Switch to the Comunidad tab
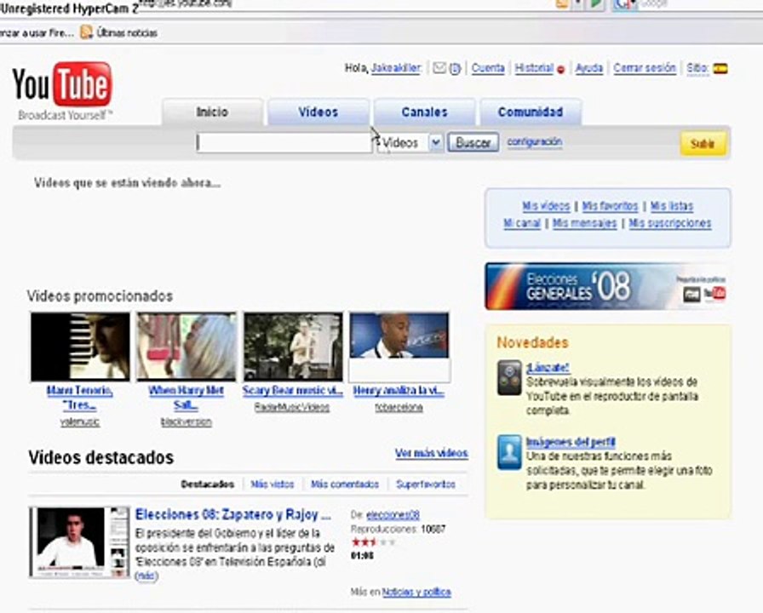 [x=531, y=112]
